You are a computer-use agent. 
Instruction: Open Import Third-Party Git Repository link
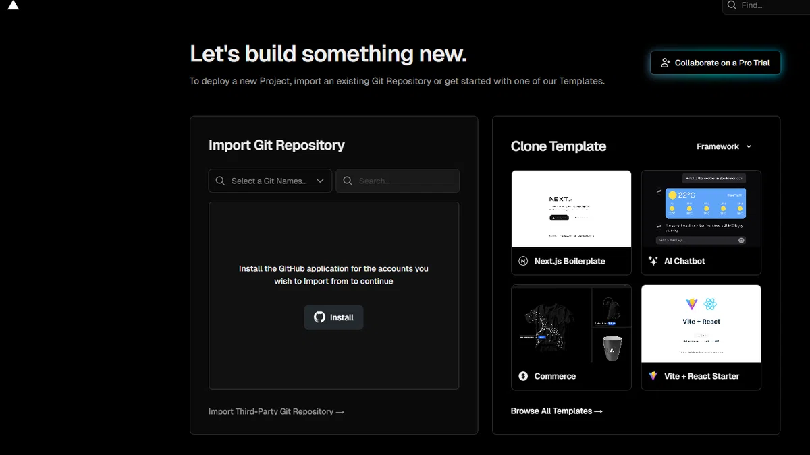pos(276,411)
